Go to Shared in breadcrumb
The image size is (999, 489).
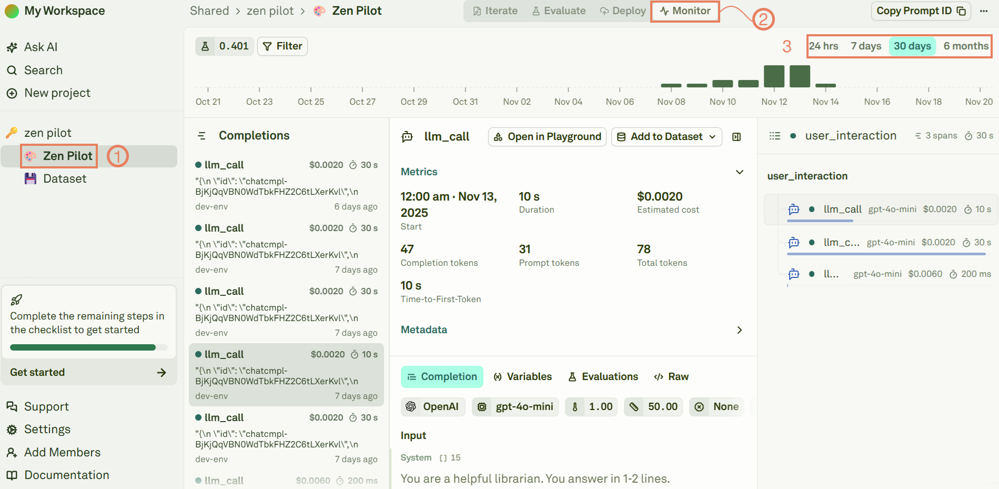(x=209, y=11)
